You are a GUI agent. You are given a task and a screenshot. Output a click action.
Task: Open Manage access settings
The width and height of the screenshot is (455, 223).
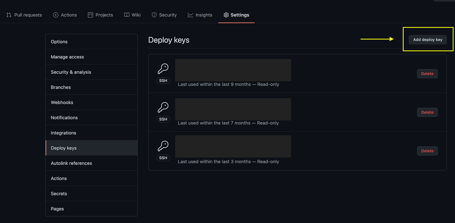[91, 57]
